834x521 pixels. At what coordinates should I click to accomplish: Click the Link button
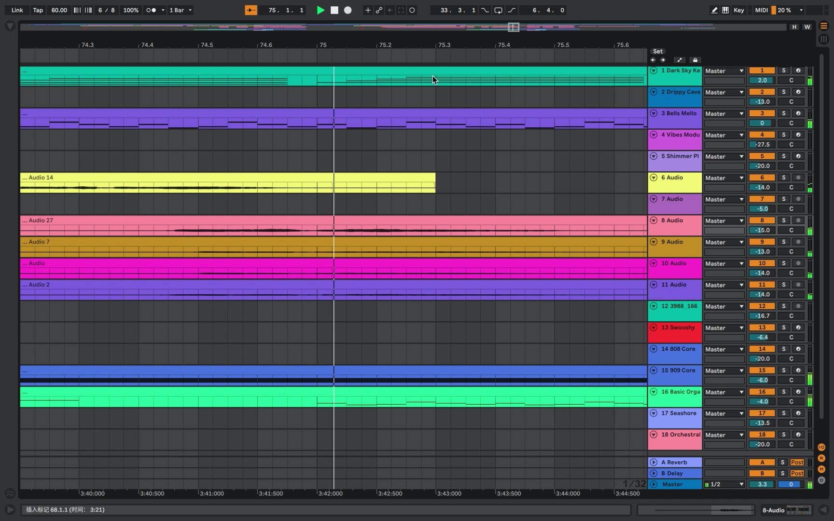pyautogui.click(x=17, y=10)
